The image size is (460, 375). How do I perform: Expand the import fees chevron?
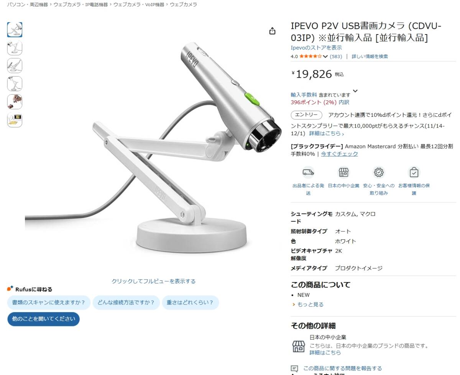click(x=355, y=91)
